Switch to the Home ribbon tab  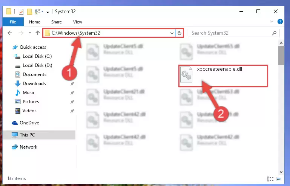[35, 22]
